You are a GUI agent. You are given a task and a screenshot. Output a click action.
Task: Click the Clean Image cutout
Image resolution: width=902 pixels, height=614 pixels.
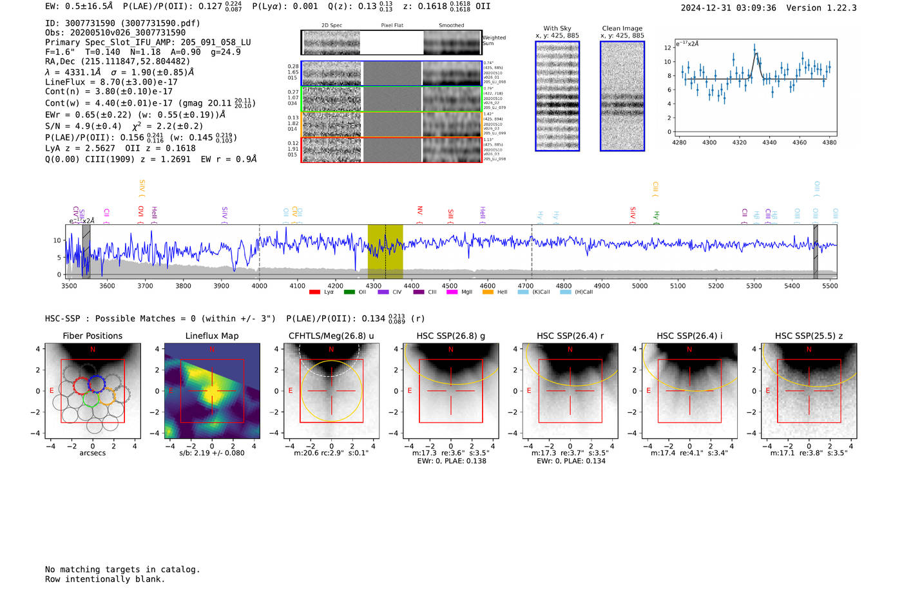622,96
